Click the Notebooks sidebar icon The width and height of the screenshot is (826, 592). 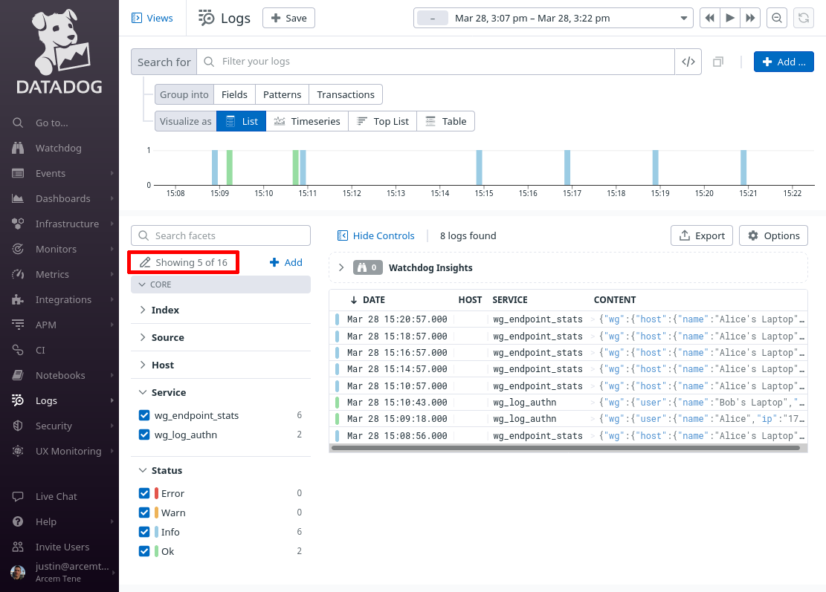tap(18, 375)
